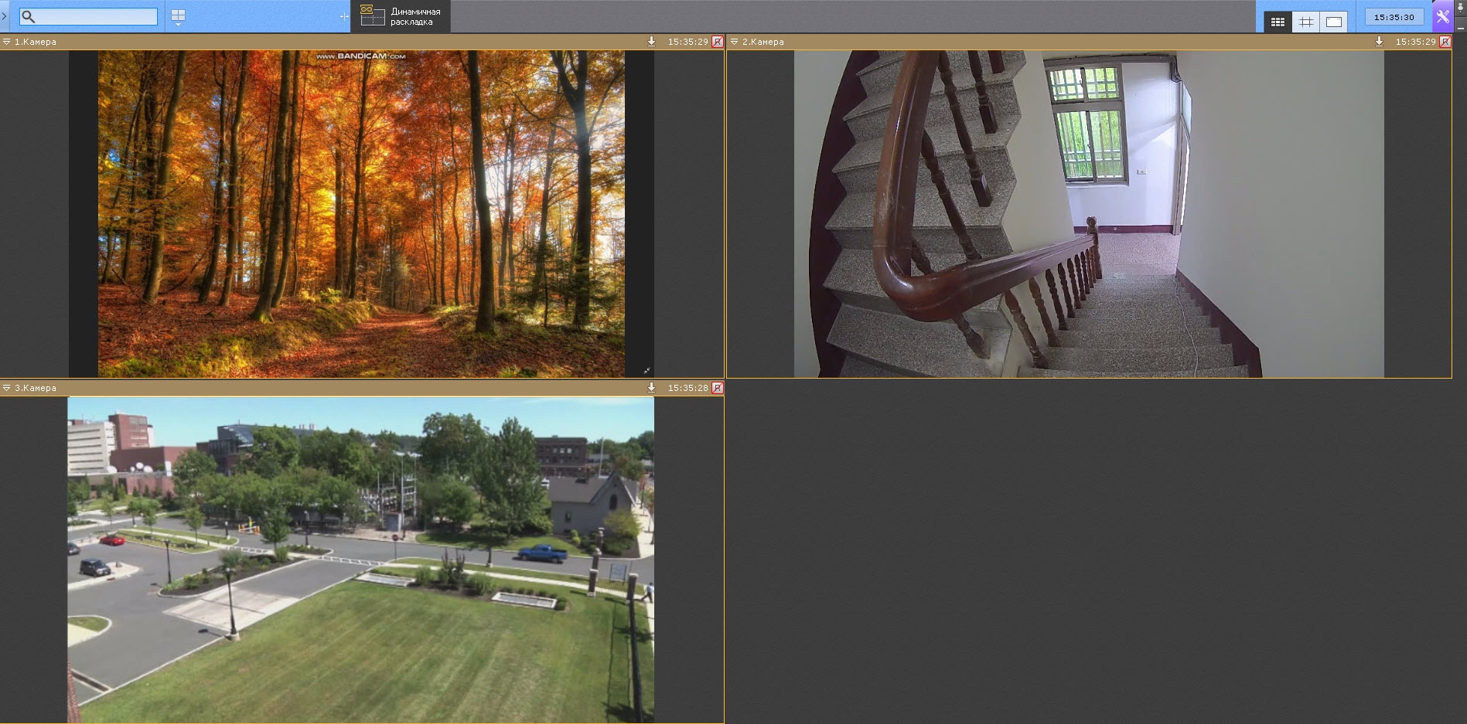Open the settings wrench and screwdriver icon
The height and width of the screenshot is (724, 1467).
(1442, 16)
